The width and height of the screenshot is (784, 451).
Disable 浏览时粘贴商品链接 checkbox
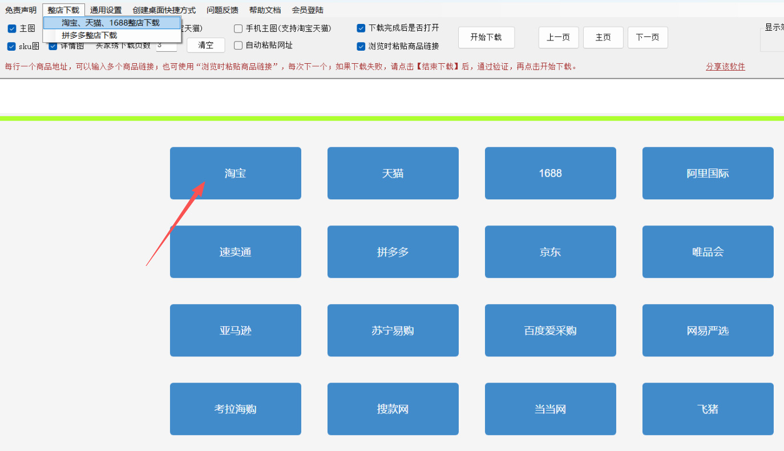pyautogui.click(x=361, y=46)
